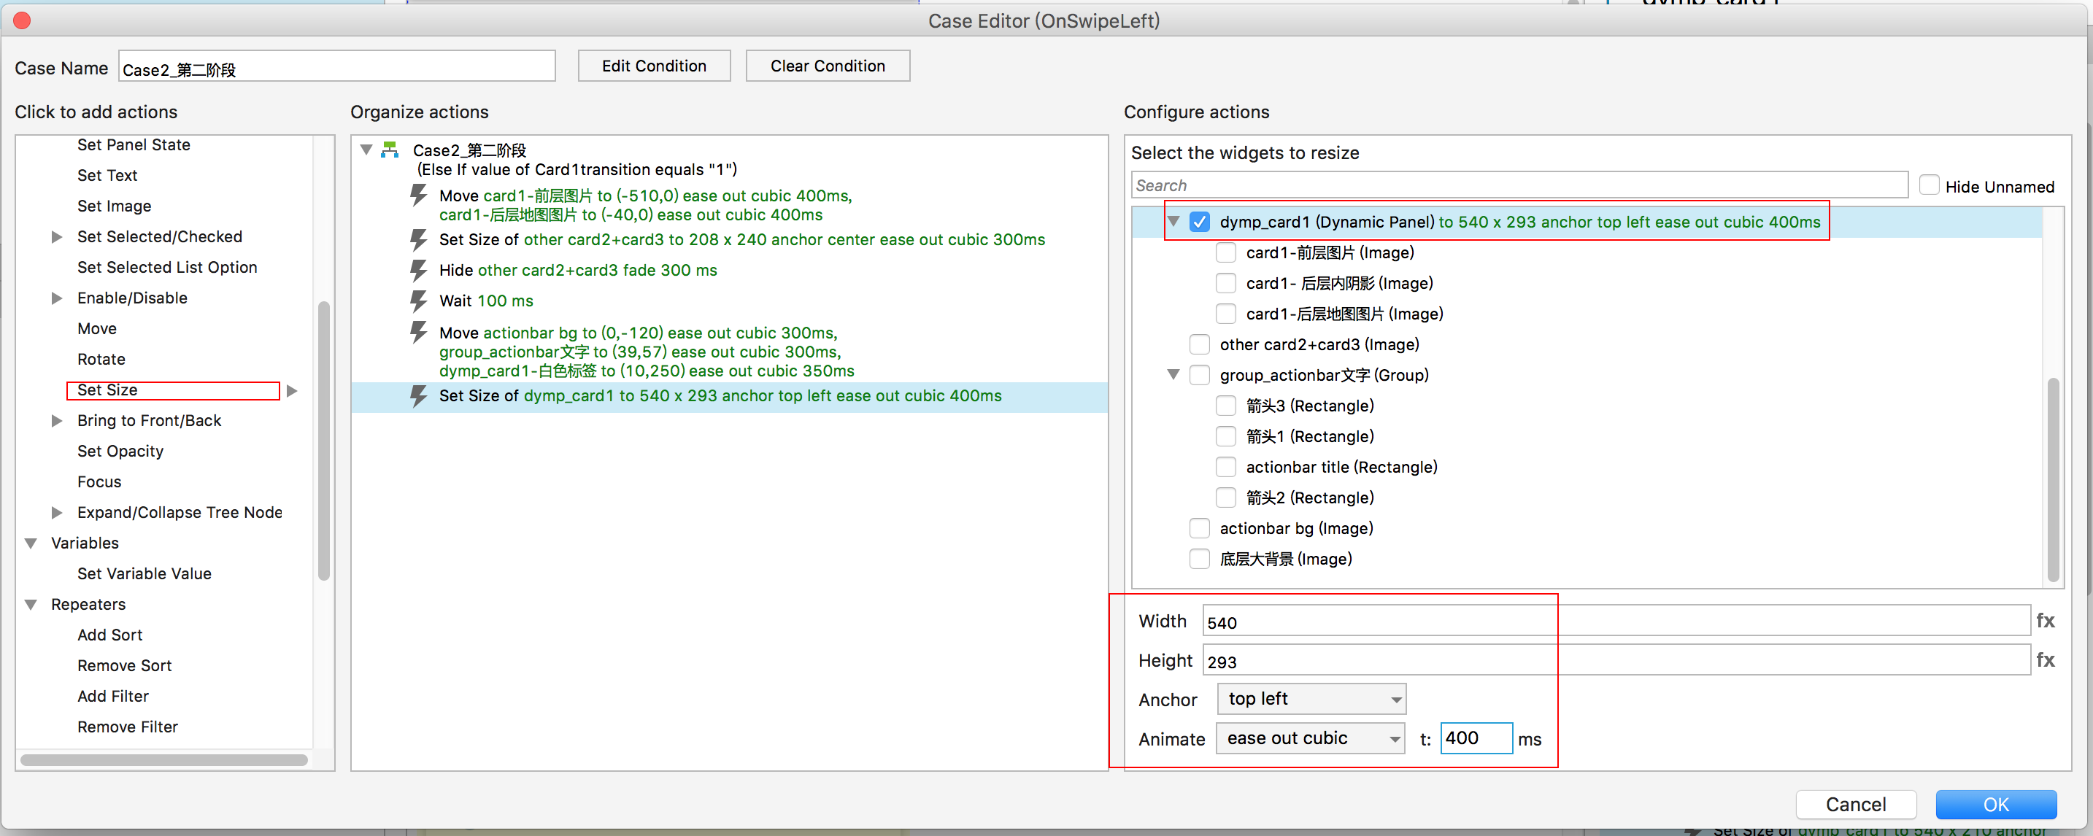The height and width of the screenshot is (836, 2093).
Task: Click the Case2 case tree icon
Action: tap(390, 150)
